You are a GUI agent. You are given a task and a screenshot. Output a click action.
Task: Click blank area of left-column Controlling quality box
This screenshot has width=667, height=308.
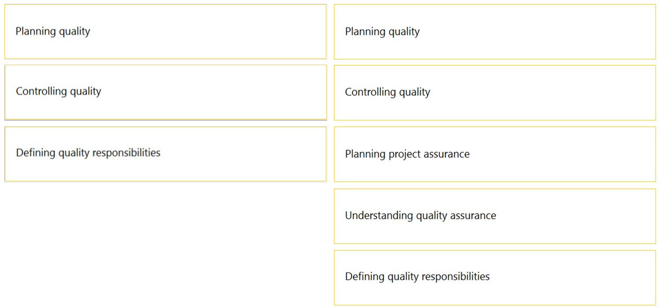214,92
